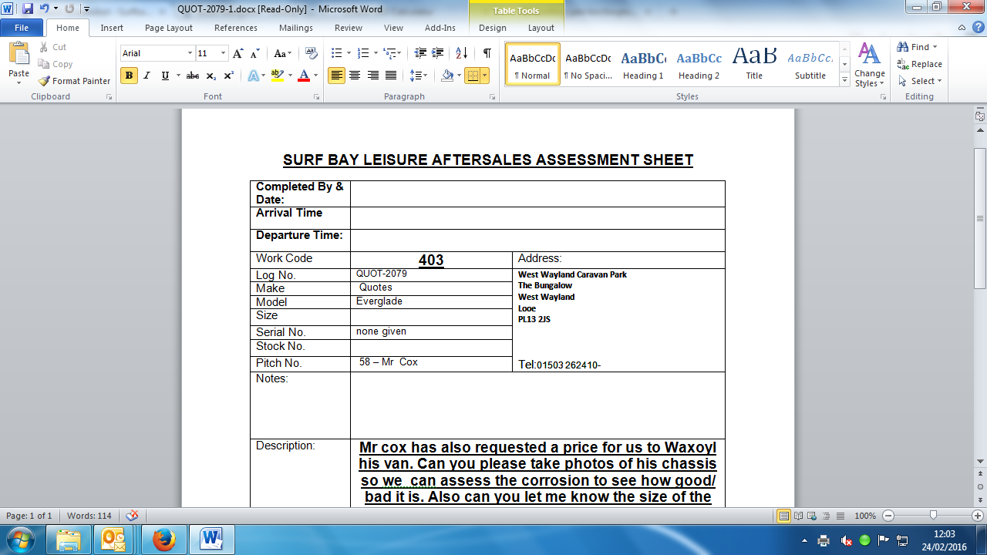Toggle Italic formatting
Image resolution: width=987 pixels, height=555 pixels.
[147, 76]
